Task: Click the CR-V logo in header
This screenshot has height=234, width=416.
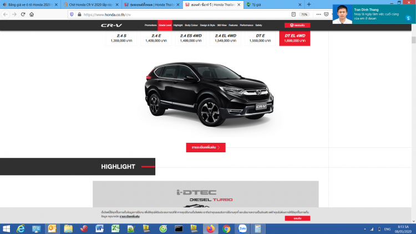Action: pyautogui.click(x=111, y=25)
